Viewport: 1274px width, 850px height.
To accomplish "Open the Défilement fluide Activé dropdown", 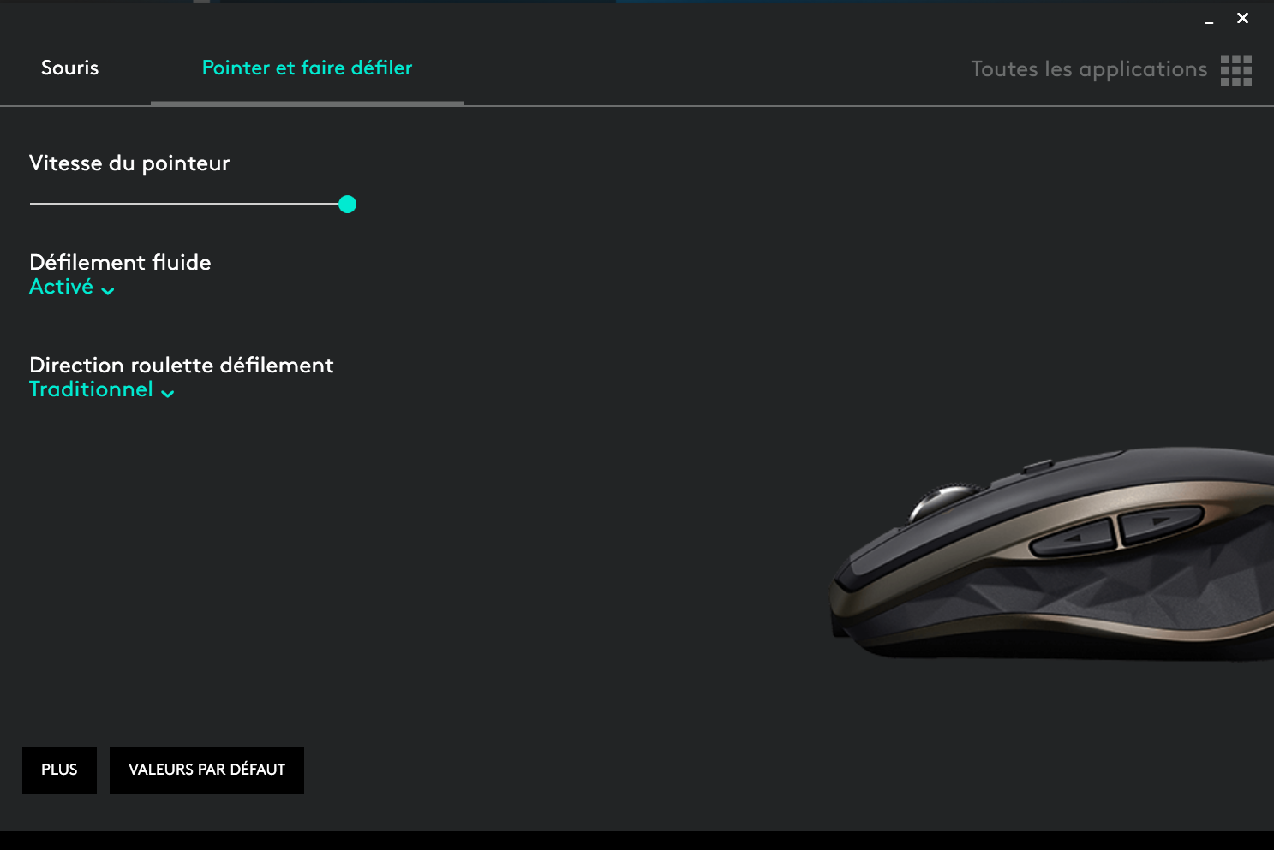I will (x=72, y=287).
